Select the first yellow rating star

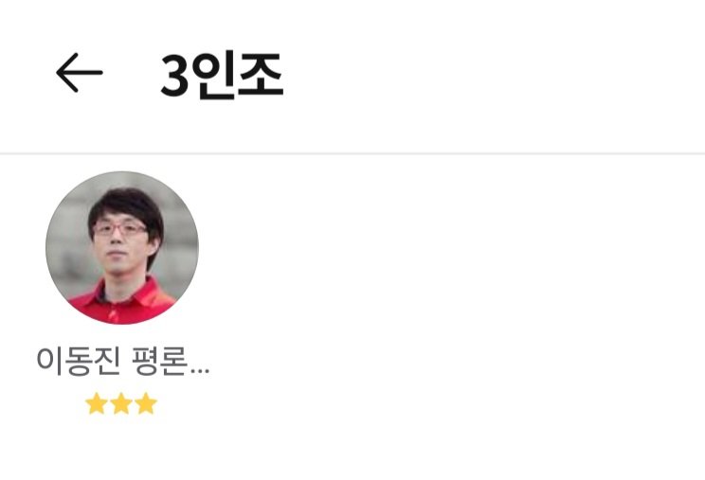click(x=97, y=403)
